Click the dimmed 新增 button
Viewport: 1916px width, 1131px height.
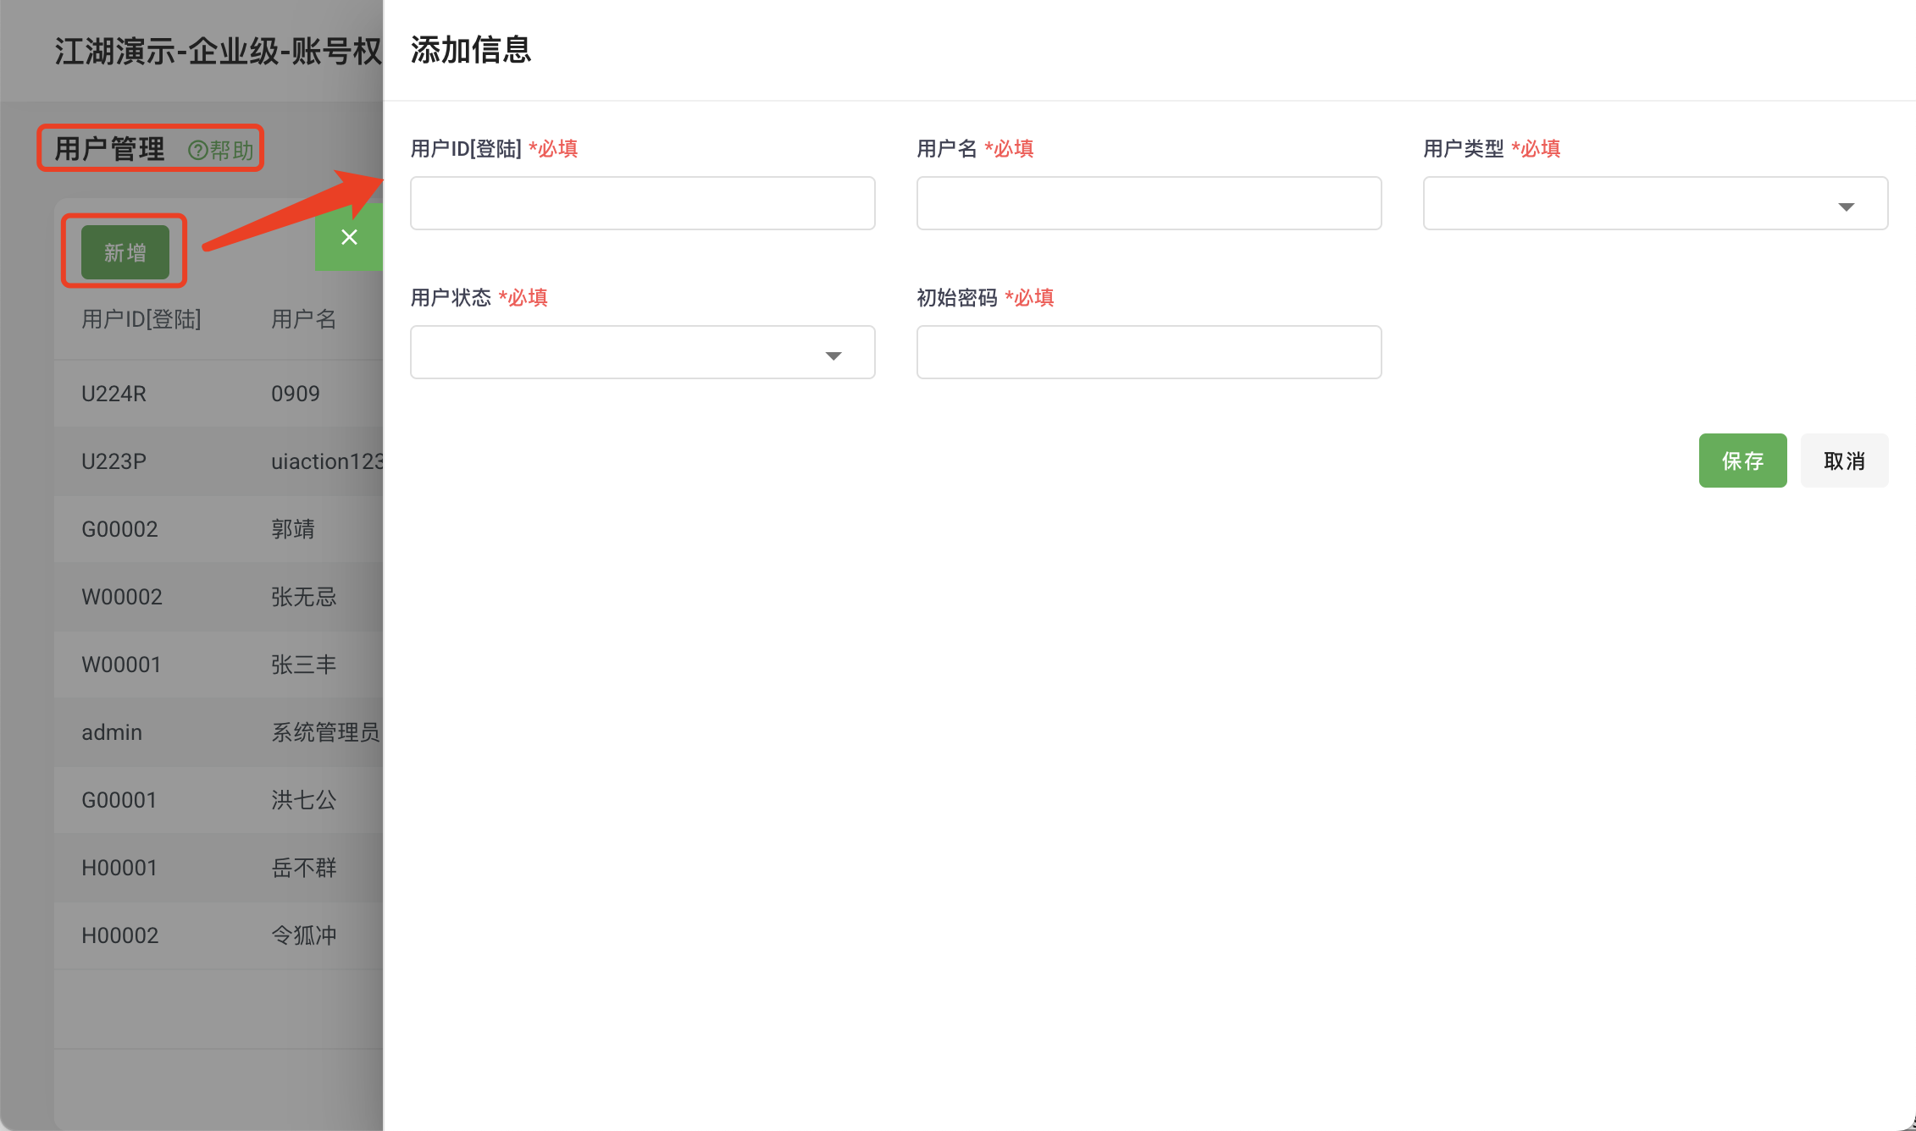click(125, 252)
